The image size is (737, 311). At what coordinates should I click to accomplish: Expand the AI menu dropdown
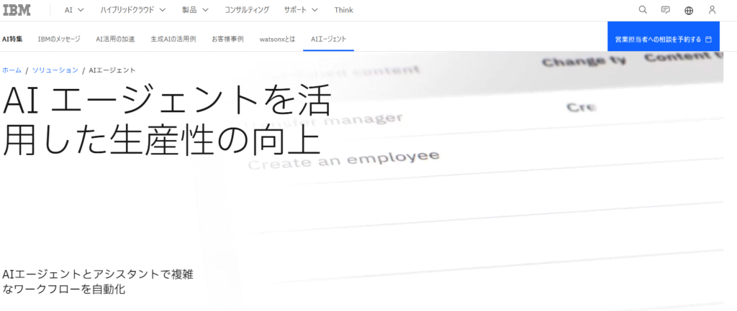[x=74, y=10]
